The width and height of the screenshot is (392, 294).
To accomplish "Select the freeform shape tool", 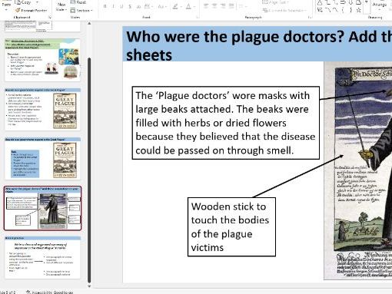I will [x=358, y=2].
